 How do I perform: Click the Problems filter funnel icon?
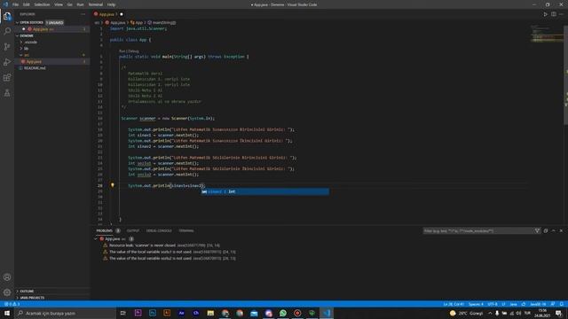(537, 230)
